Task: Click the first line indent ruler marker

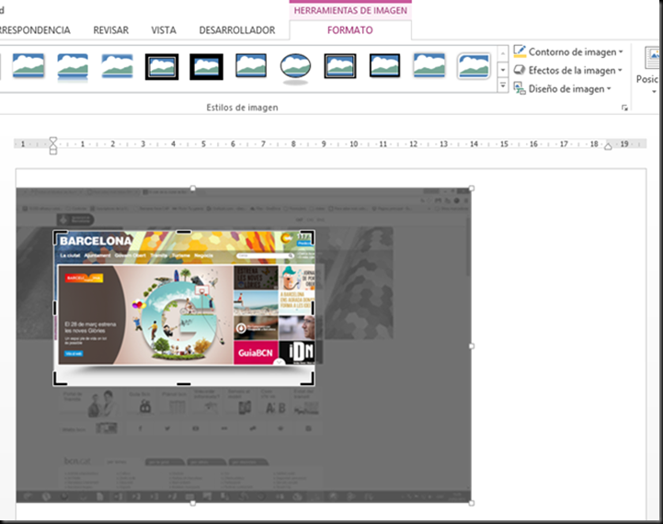Action: [x=52, y=140]
